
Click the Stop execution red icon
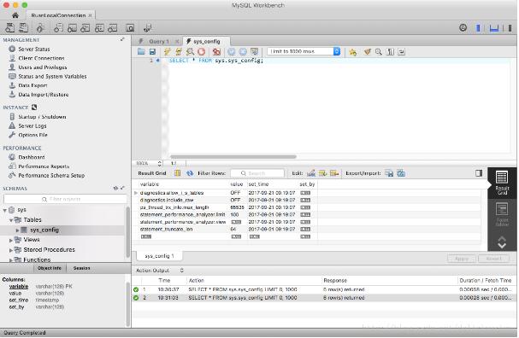(x=201, y=51)
